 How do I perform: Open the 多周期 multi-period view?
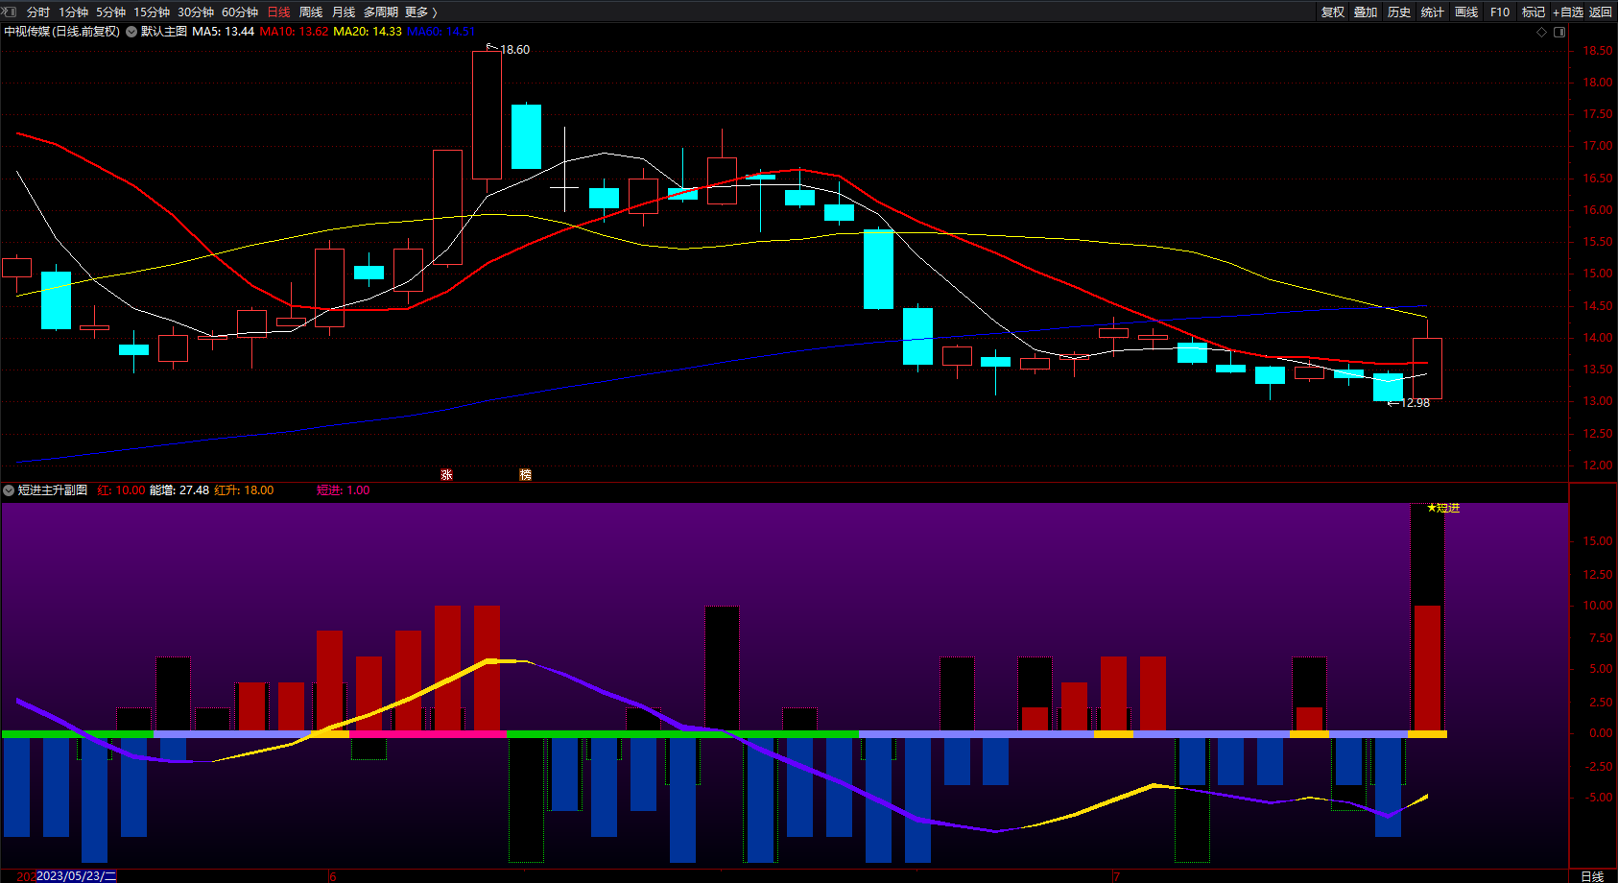click(x=381, y=12)
